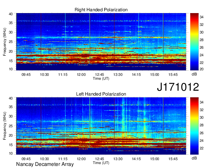Click 11:15 tick under Right Handed plot
The width and height of the screenshot is (207, 168).
tap(63, 75)
